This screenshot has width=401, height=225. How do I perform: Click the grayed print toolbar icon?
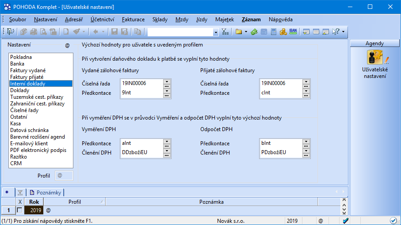pos(34,32)
